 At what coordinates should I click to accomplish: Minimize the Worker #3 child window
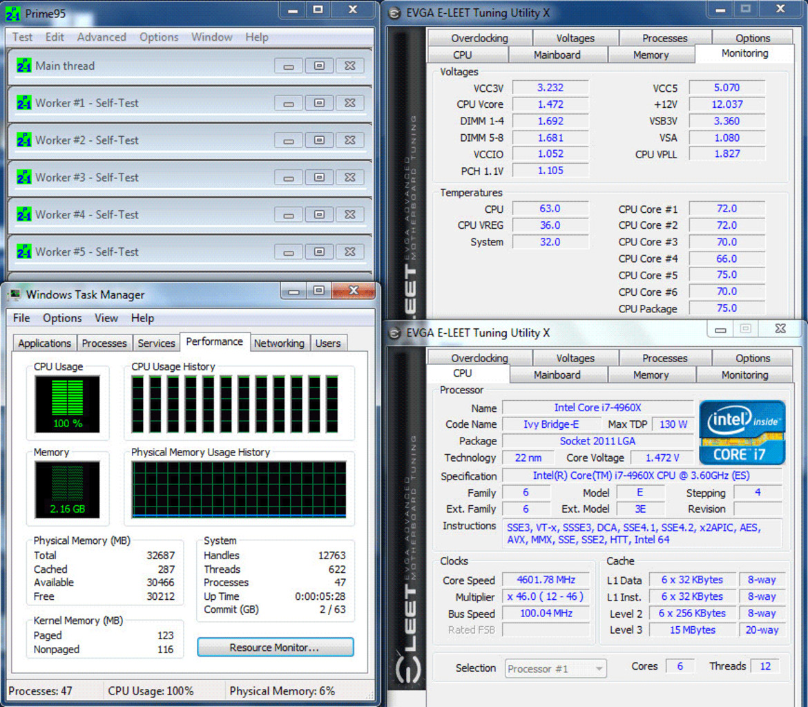[289, 178]
